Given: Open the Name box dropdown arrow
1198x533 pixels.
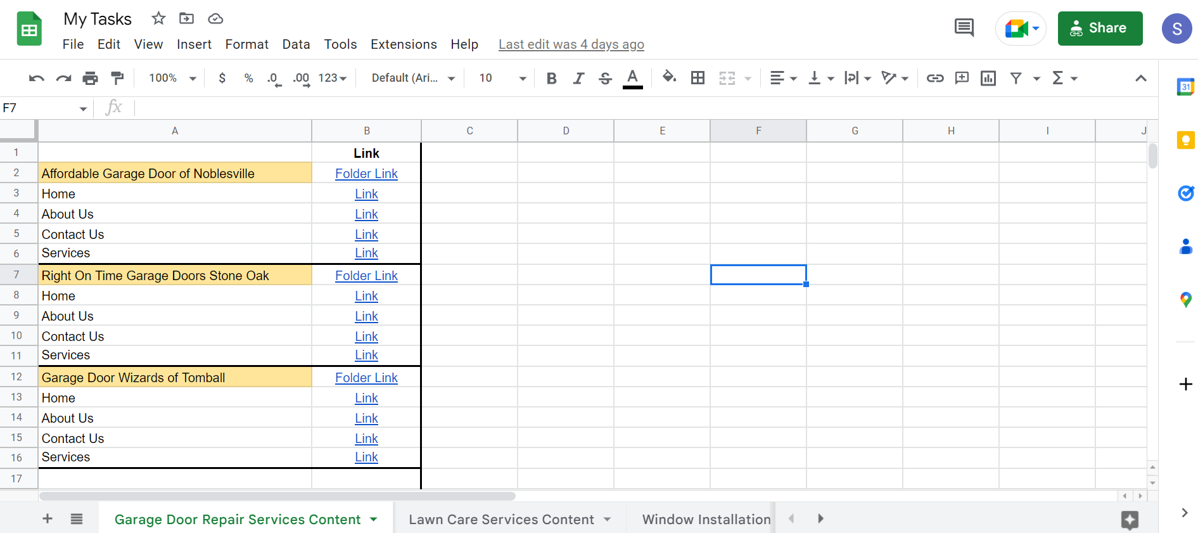Looking at the screenshot, I should click(83, 108).
